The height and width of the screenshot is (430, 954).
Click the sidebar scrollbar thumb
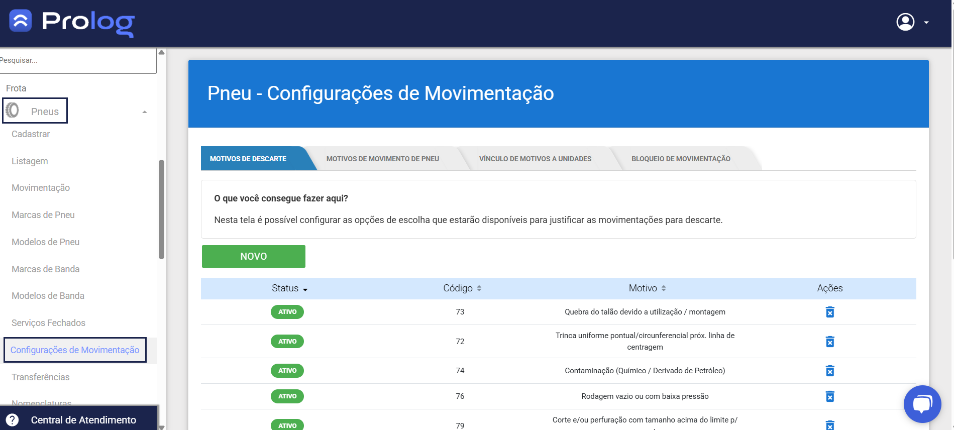click(x=161, y=209)
